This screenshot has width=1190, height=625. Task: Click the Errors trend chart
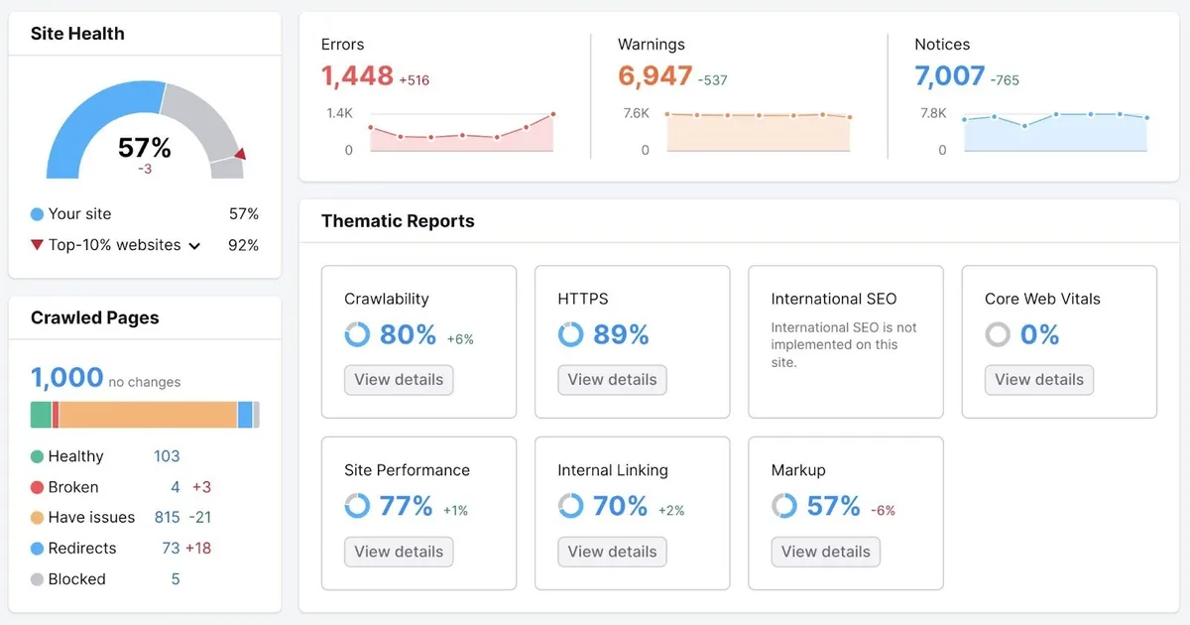click(461, 131)
